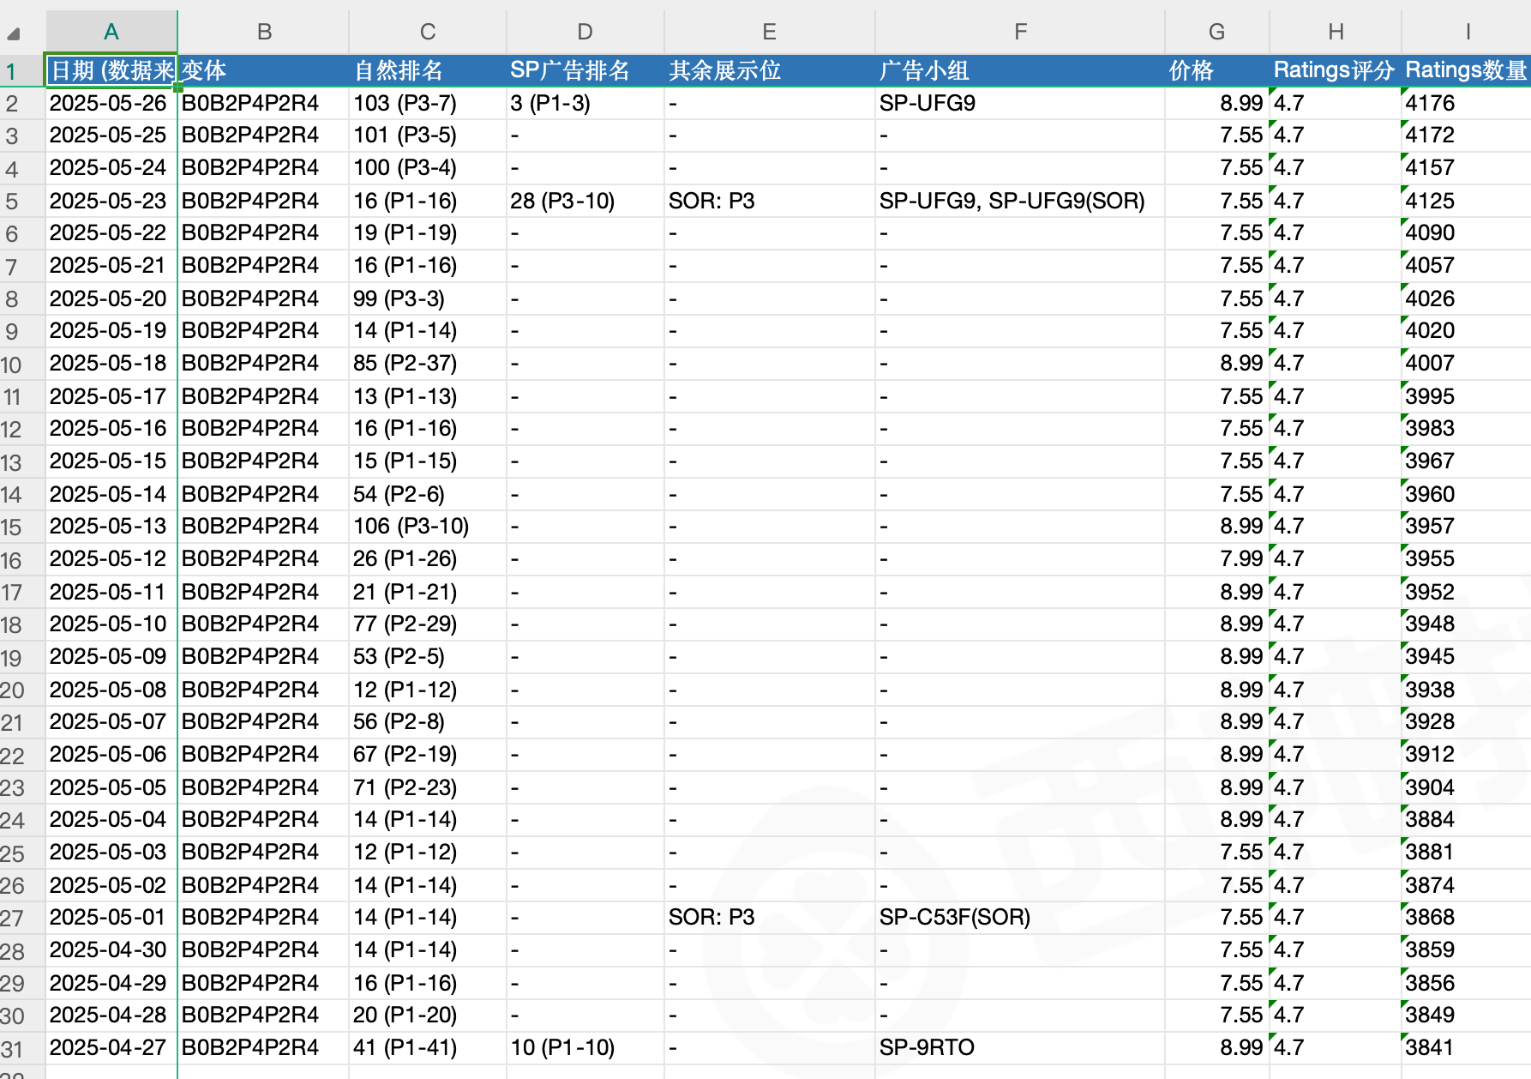Click cell with 3 (P1-3)

point(585,103)
